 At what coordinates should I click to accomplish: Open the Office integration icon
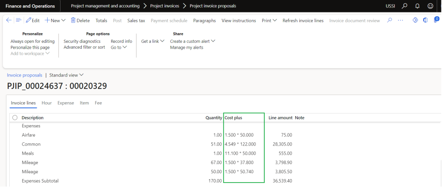pos(425,20)
